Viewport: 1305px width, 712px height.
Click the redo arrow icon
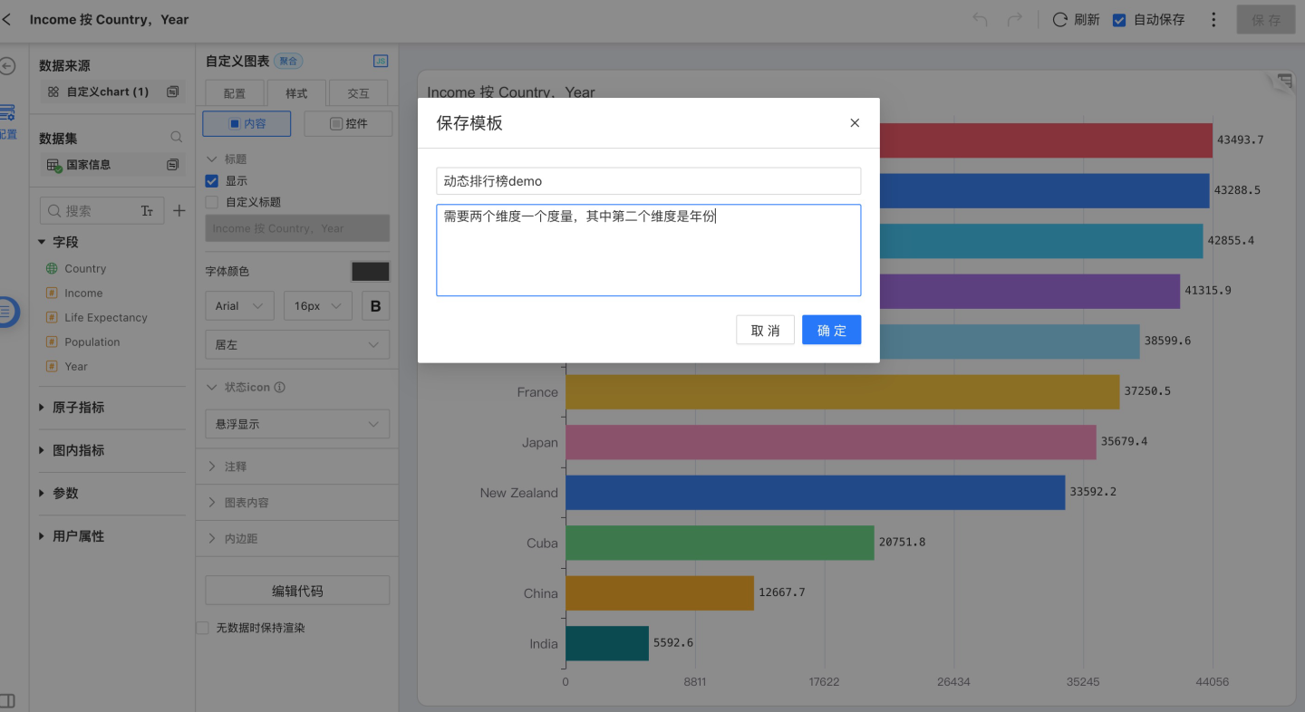[x=1015, y=20]
